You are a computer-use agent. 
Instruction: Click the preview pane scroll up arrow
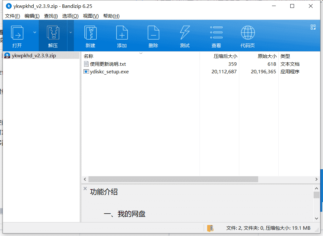(x=317, y=188)
